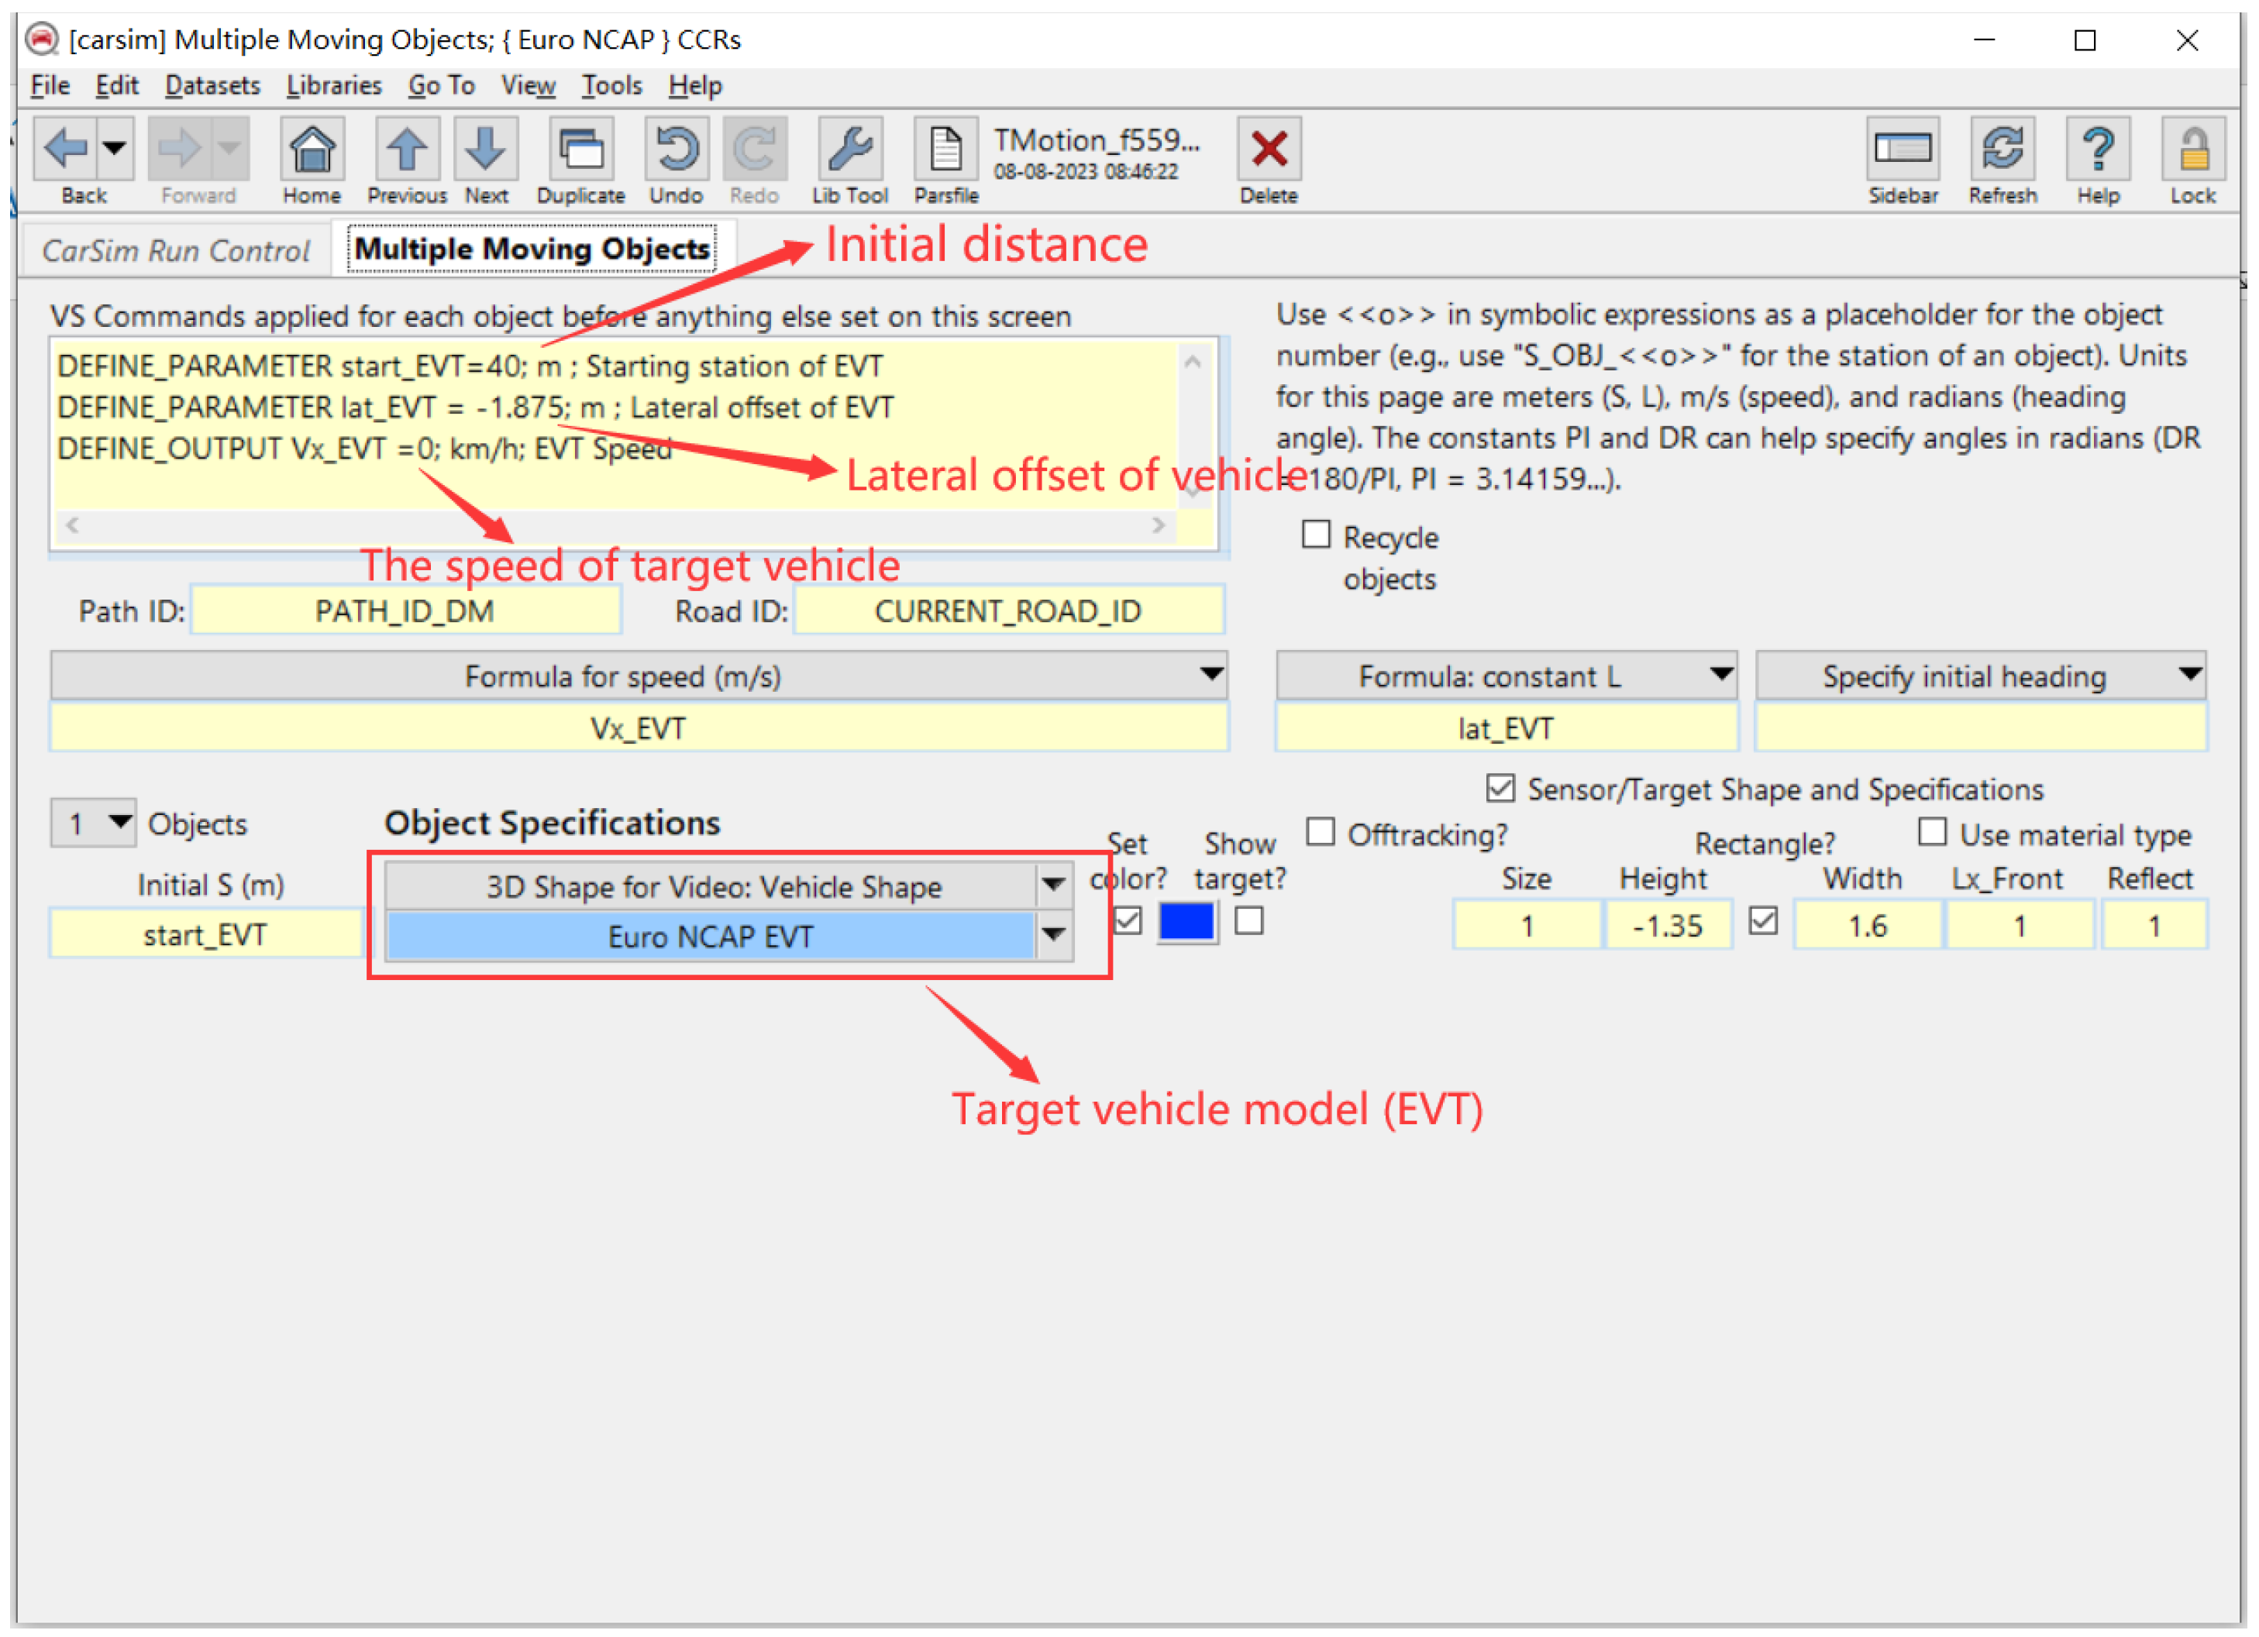Image resolution: width=2259 pixels, height=1637 pixels.
Task: Click the red Delete X icon
Action: tap(1268, 150)
